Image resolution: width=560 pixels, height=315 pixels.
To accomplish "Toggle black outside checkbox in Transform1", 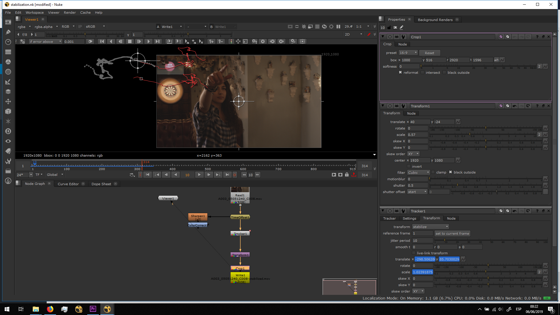I will [450, 172].
